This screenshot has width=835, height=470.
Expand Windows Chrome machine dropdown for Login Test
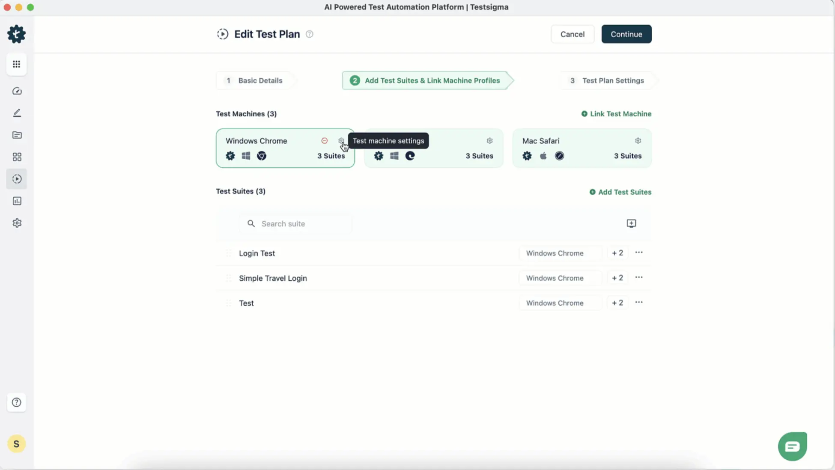(560, 253)
